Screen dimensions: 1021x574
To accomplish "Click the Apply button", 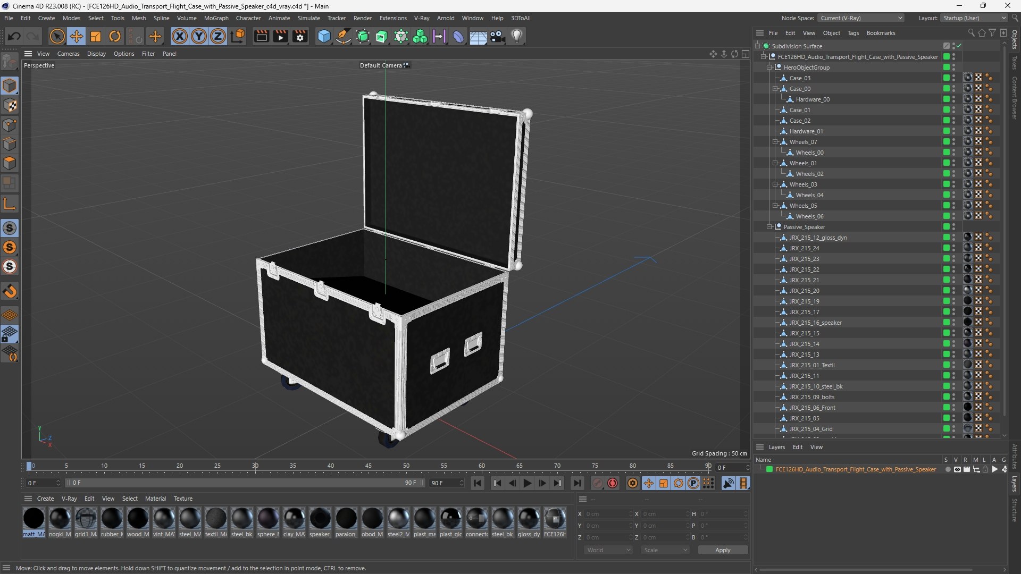I will point(723,550).
